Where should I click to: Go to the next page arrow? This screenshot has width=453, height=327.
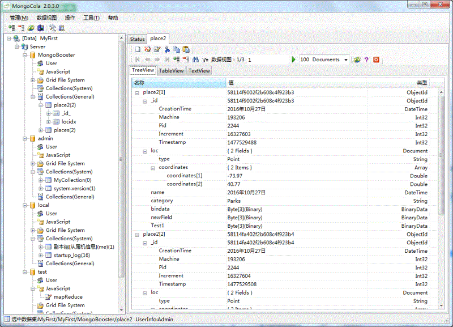pos(157,60)
